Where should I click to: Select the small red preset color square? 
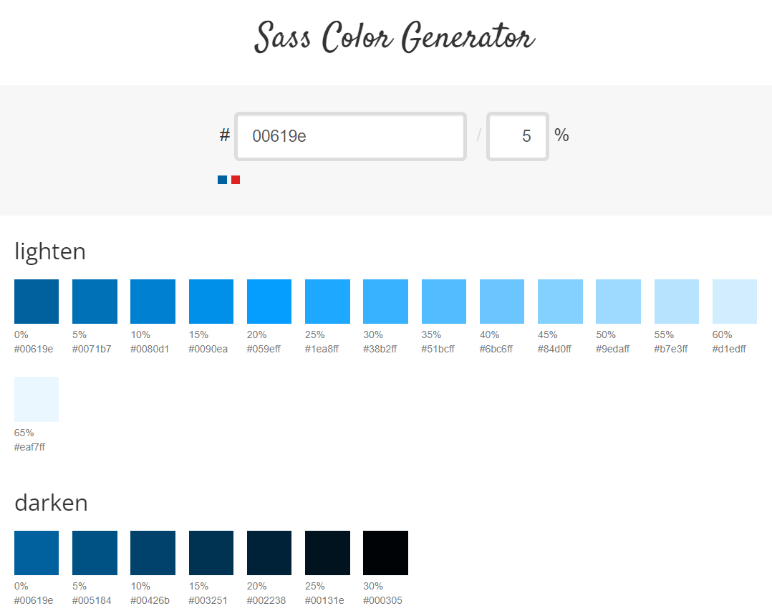[236, 180]
